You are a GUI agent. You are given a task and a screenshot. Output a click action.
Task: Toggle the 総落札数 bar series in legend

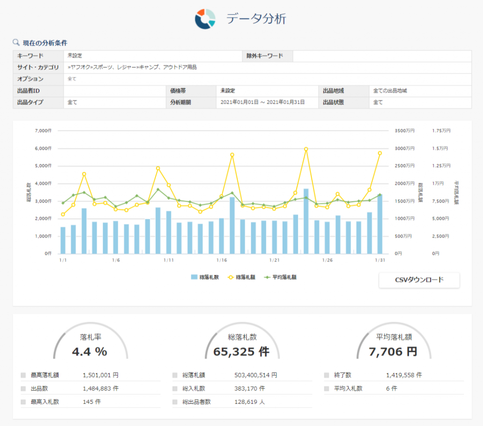click(205, 277)
